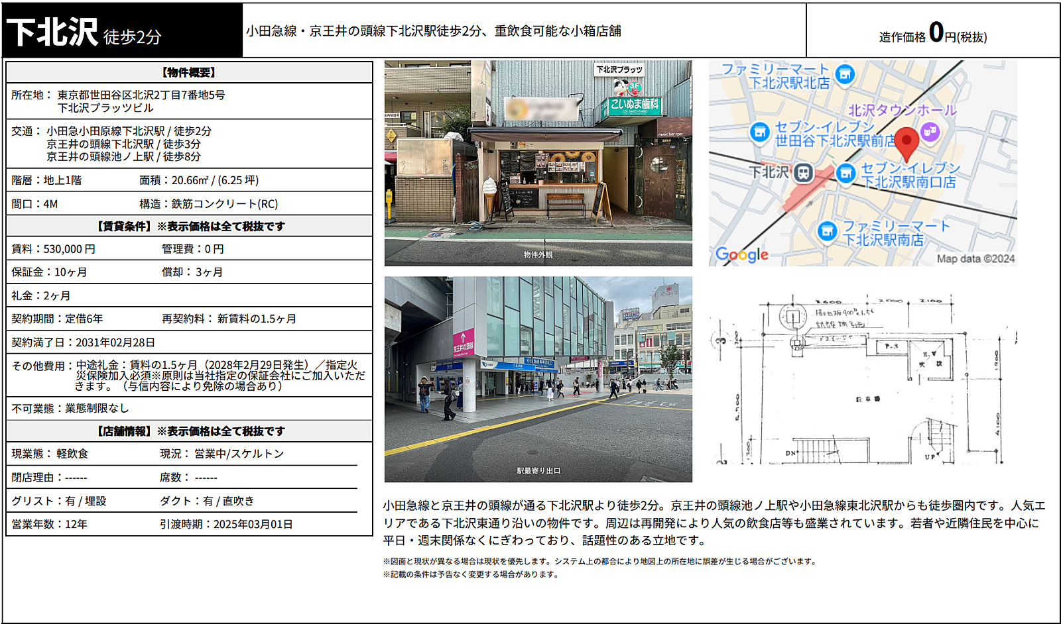Click the Seven-Eleven Setagaya Shimokitazawa Ekimae map icon
Viewport: 1061px width, 624px height.
tap(759, 132)
